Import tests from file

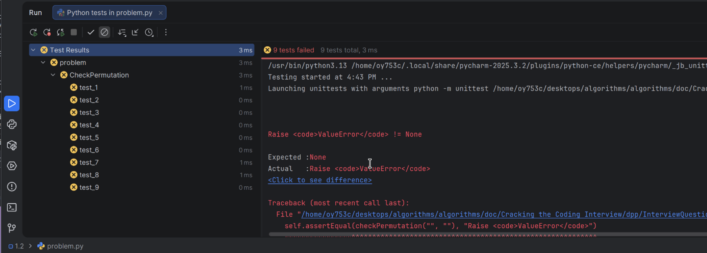[135, 32]
